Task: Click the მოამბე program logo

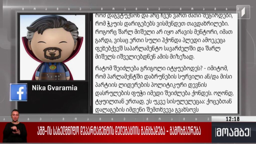Action: pyautogui.click(x=233, y=132)
